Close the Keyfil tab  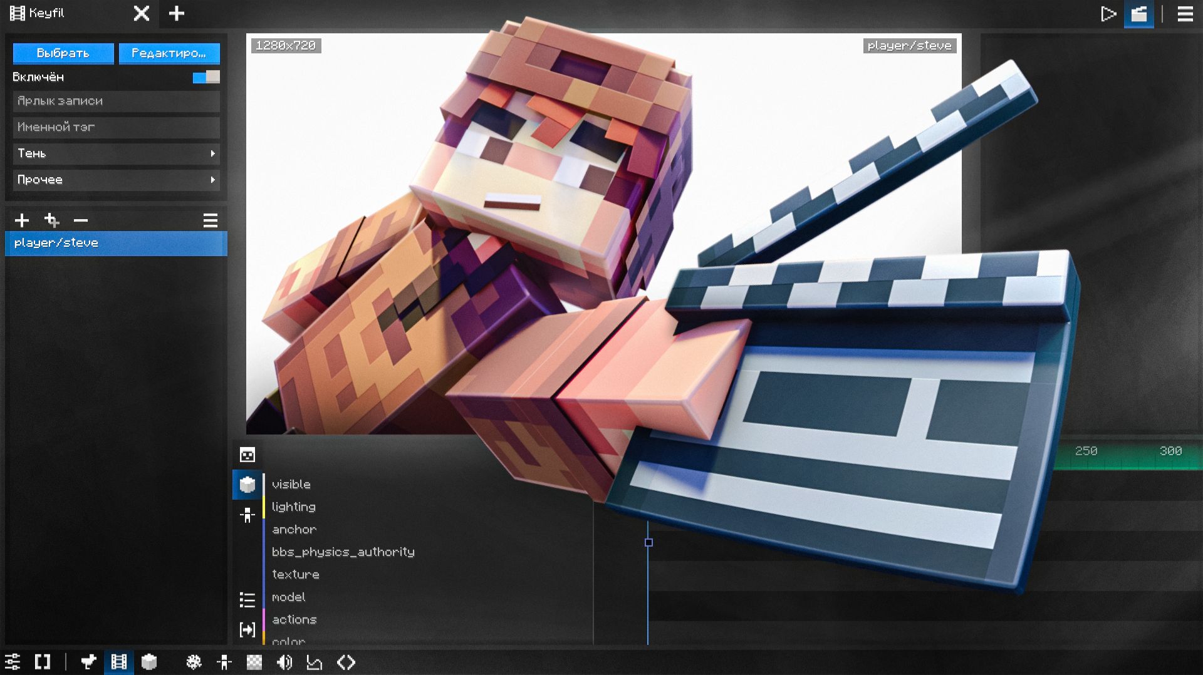(x=142, y=13)
